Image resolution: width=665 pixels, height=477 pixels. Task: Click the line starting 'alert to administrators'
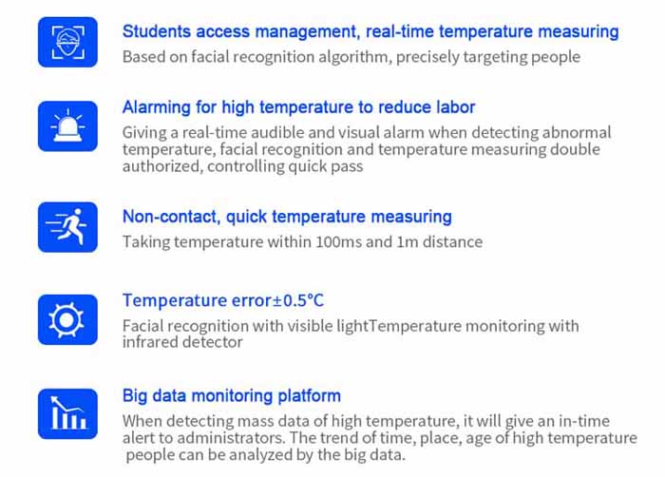click(x=379, y=438)
